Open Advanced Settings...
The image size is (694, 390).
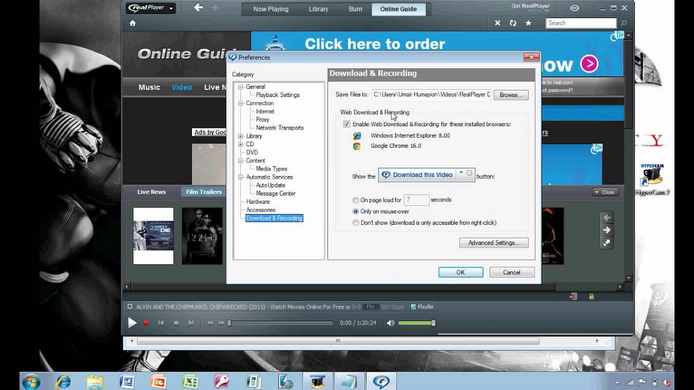494,243
